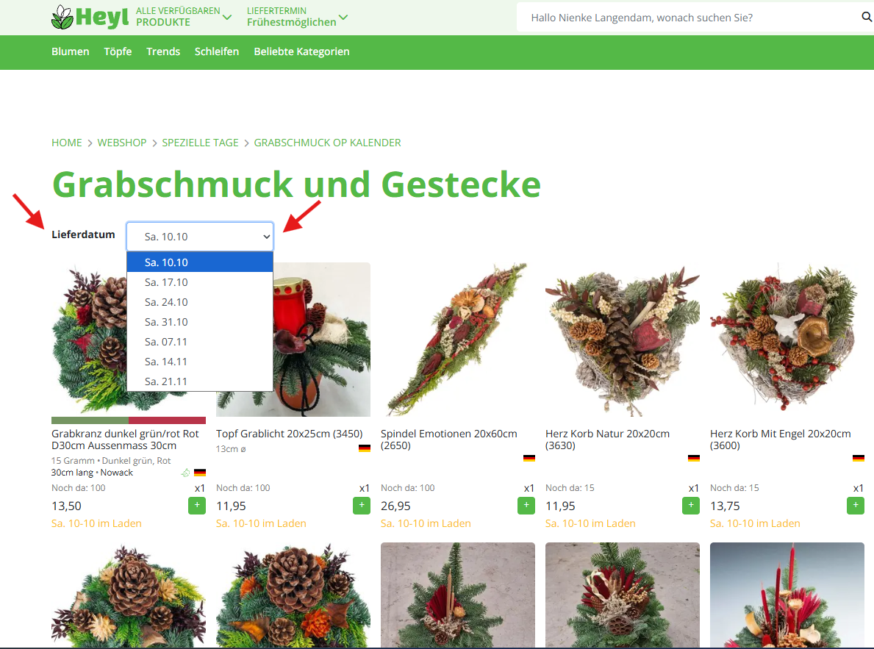
Task: Open the Blumen menu
Action: click(71, 51)
